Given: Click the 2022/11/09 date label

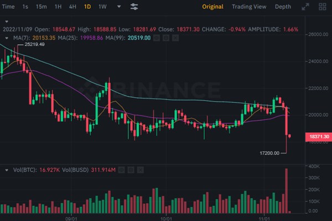Looking at the screenshot, I should point(17,29).
